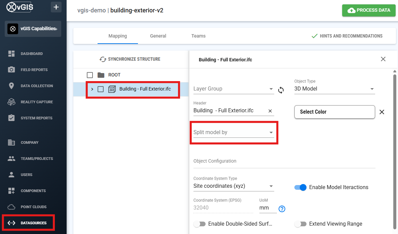Open the Split model by dropdown
This screenshot has width=398, height=234.
point(234,132)
